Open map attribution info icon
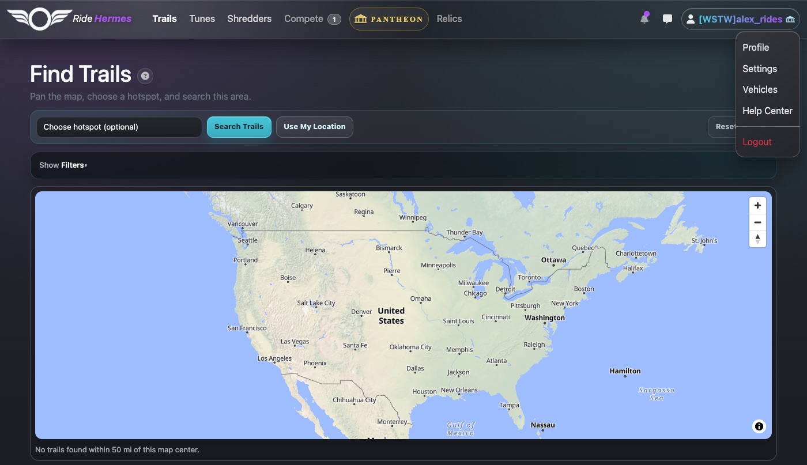Screen dimensions: 807x465 (x=759, y=426)
